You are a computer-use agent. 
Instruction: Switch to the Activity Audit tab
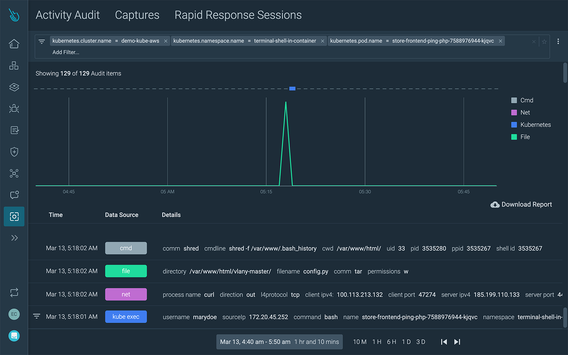[x=68, y=15]
